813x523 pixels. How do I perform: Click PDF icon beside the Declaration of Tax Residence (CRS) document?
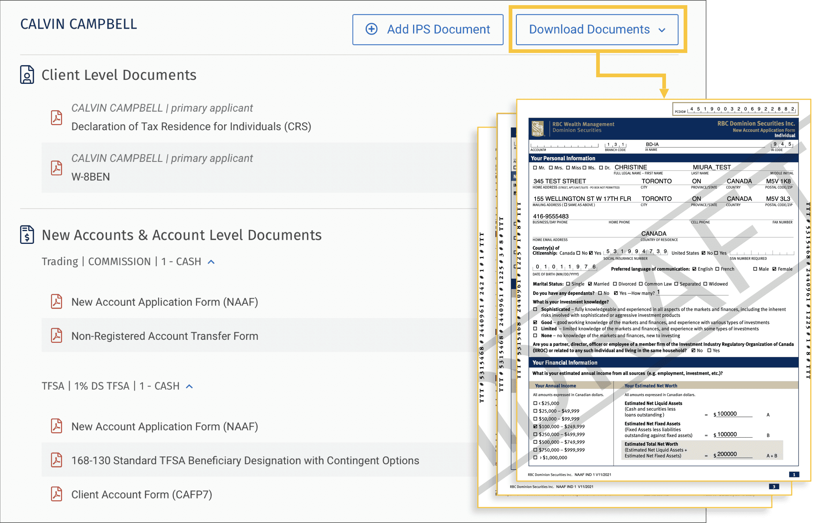pos(56,118)
